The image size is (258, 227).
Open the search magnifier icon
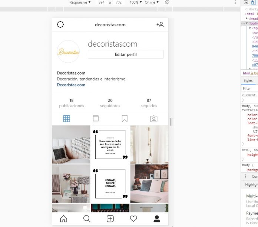(87, 219)
